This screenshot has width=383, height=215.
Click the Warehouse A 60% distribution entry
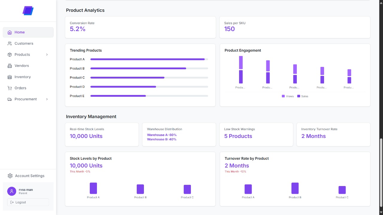162,135
